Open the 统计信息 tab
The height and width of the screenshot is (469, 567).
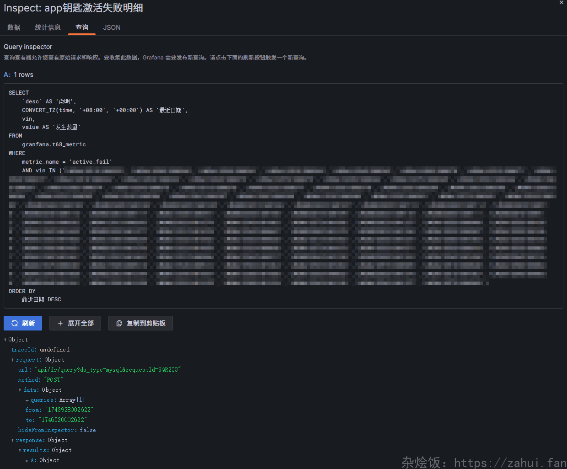(48, 27)
